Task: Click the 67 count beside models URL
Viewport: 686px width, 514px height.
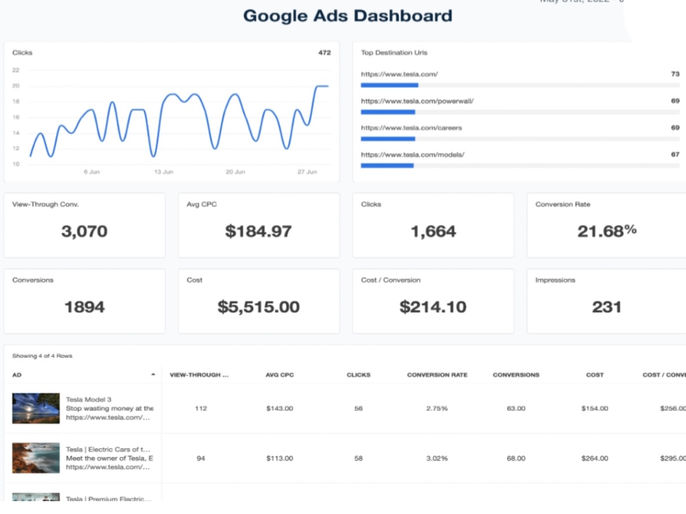Action: (x=675, y=154)
